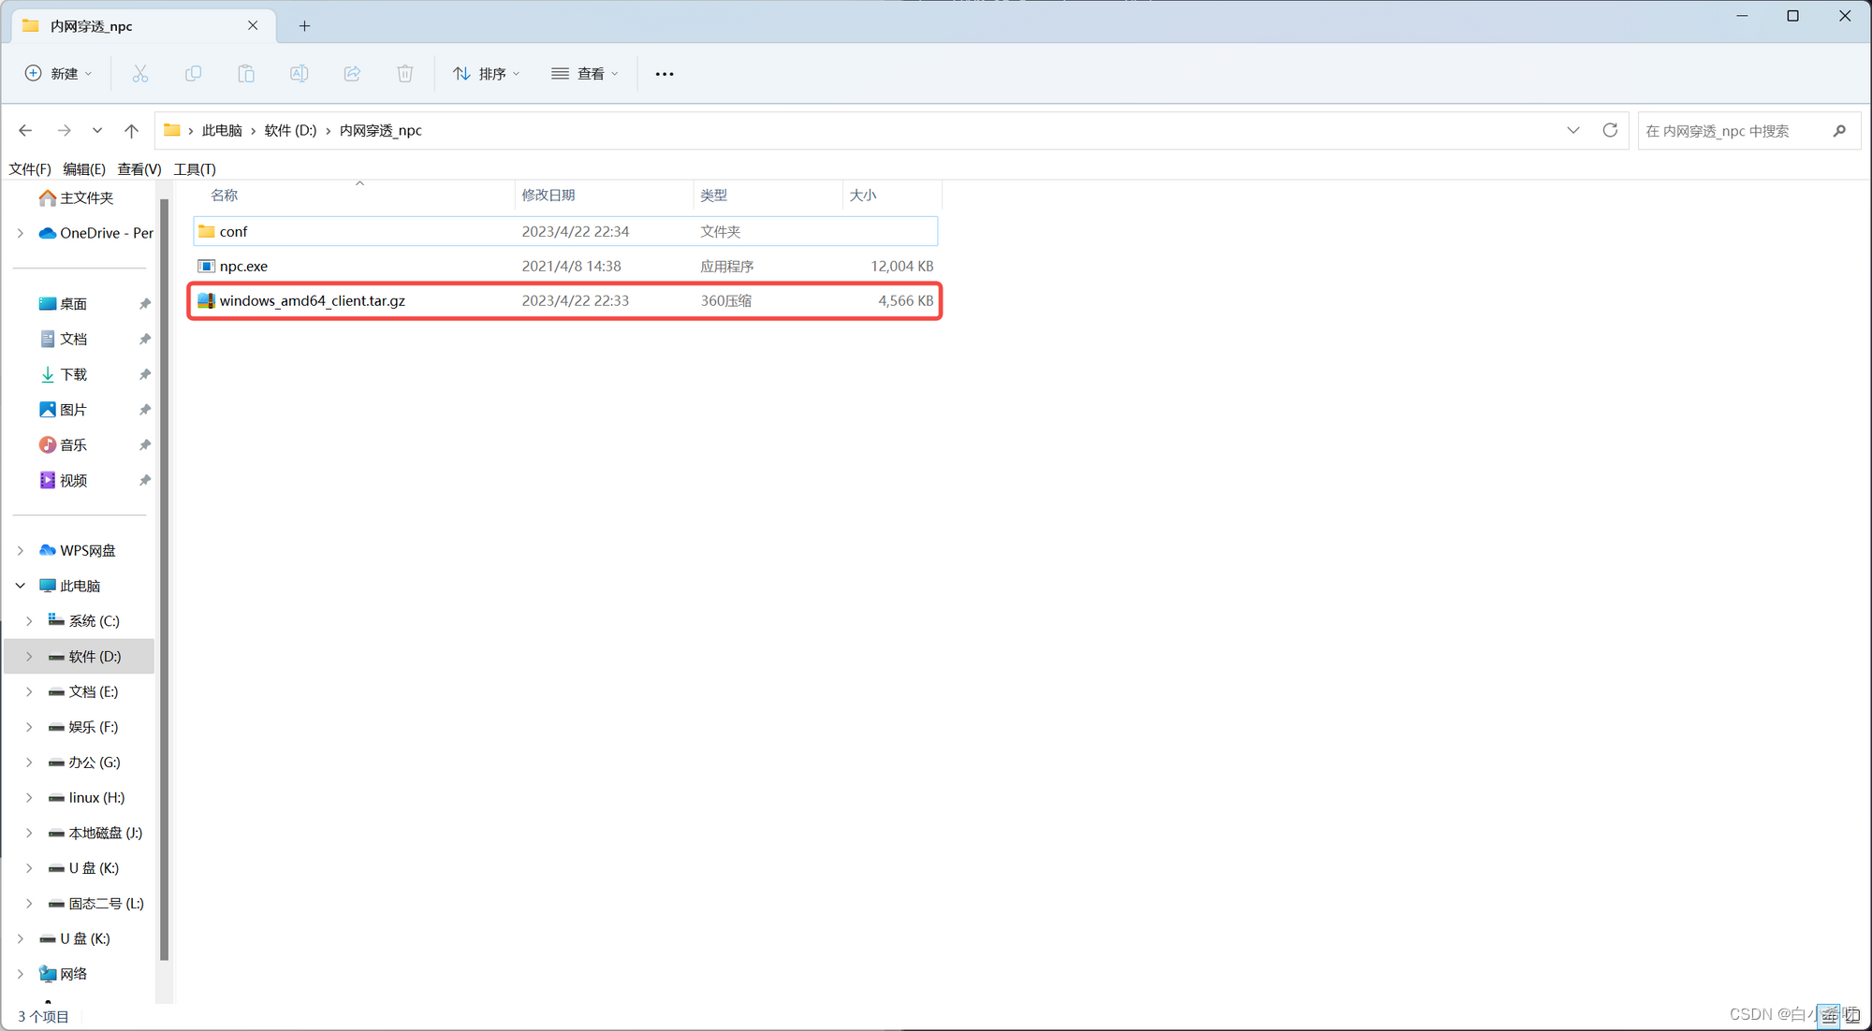Close the 内网穿透_npc tab
This screenshot has width=1872, height=1031.
tap(253, 25)
